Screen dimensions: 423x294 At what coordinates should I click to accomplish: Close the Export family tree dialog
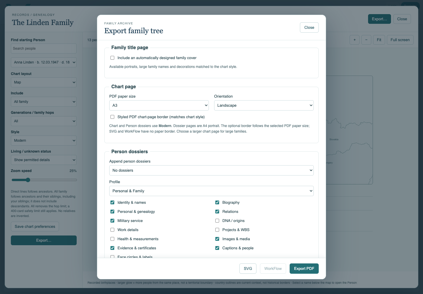pyautogui.click(x=309, y=28)
